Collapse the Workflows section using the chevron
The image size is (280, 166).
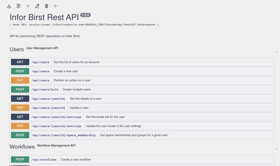276,149
